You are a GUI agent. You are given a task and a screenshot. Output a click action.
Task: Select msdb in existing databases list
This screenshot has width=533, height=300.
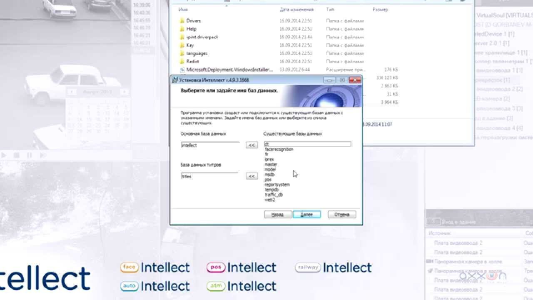pos(269,175)
